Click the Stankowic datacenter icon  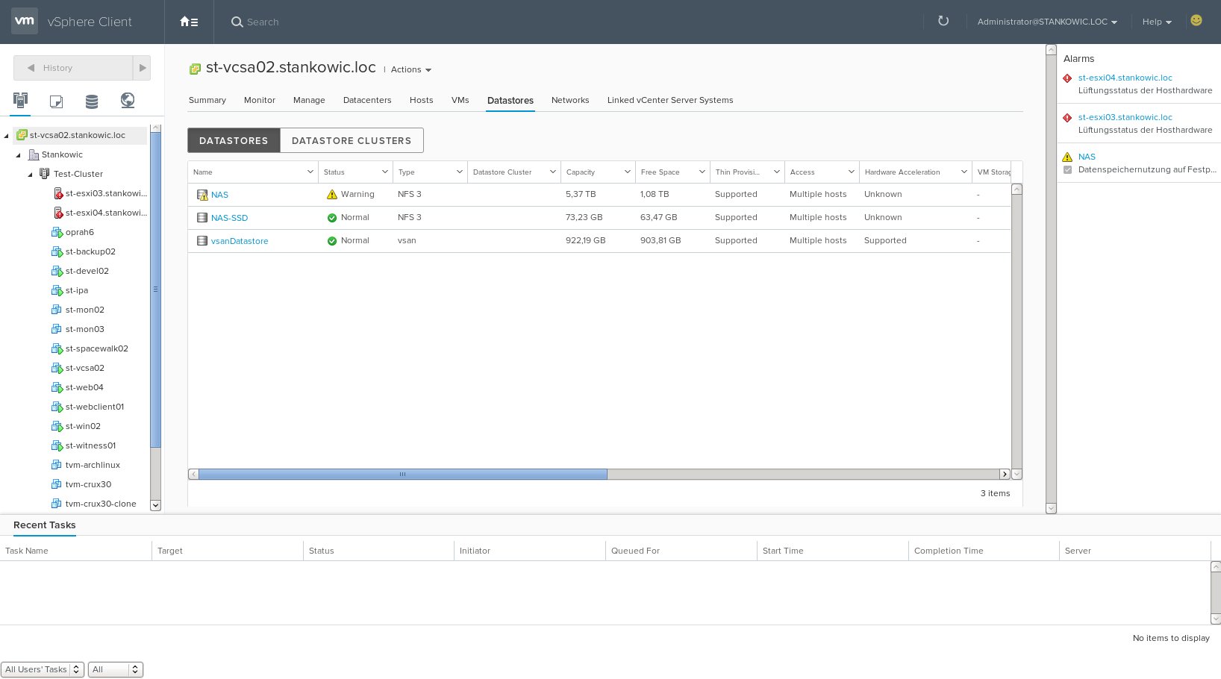[x=33, y=154]
